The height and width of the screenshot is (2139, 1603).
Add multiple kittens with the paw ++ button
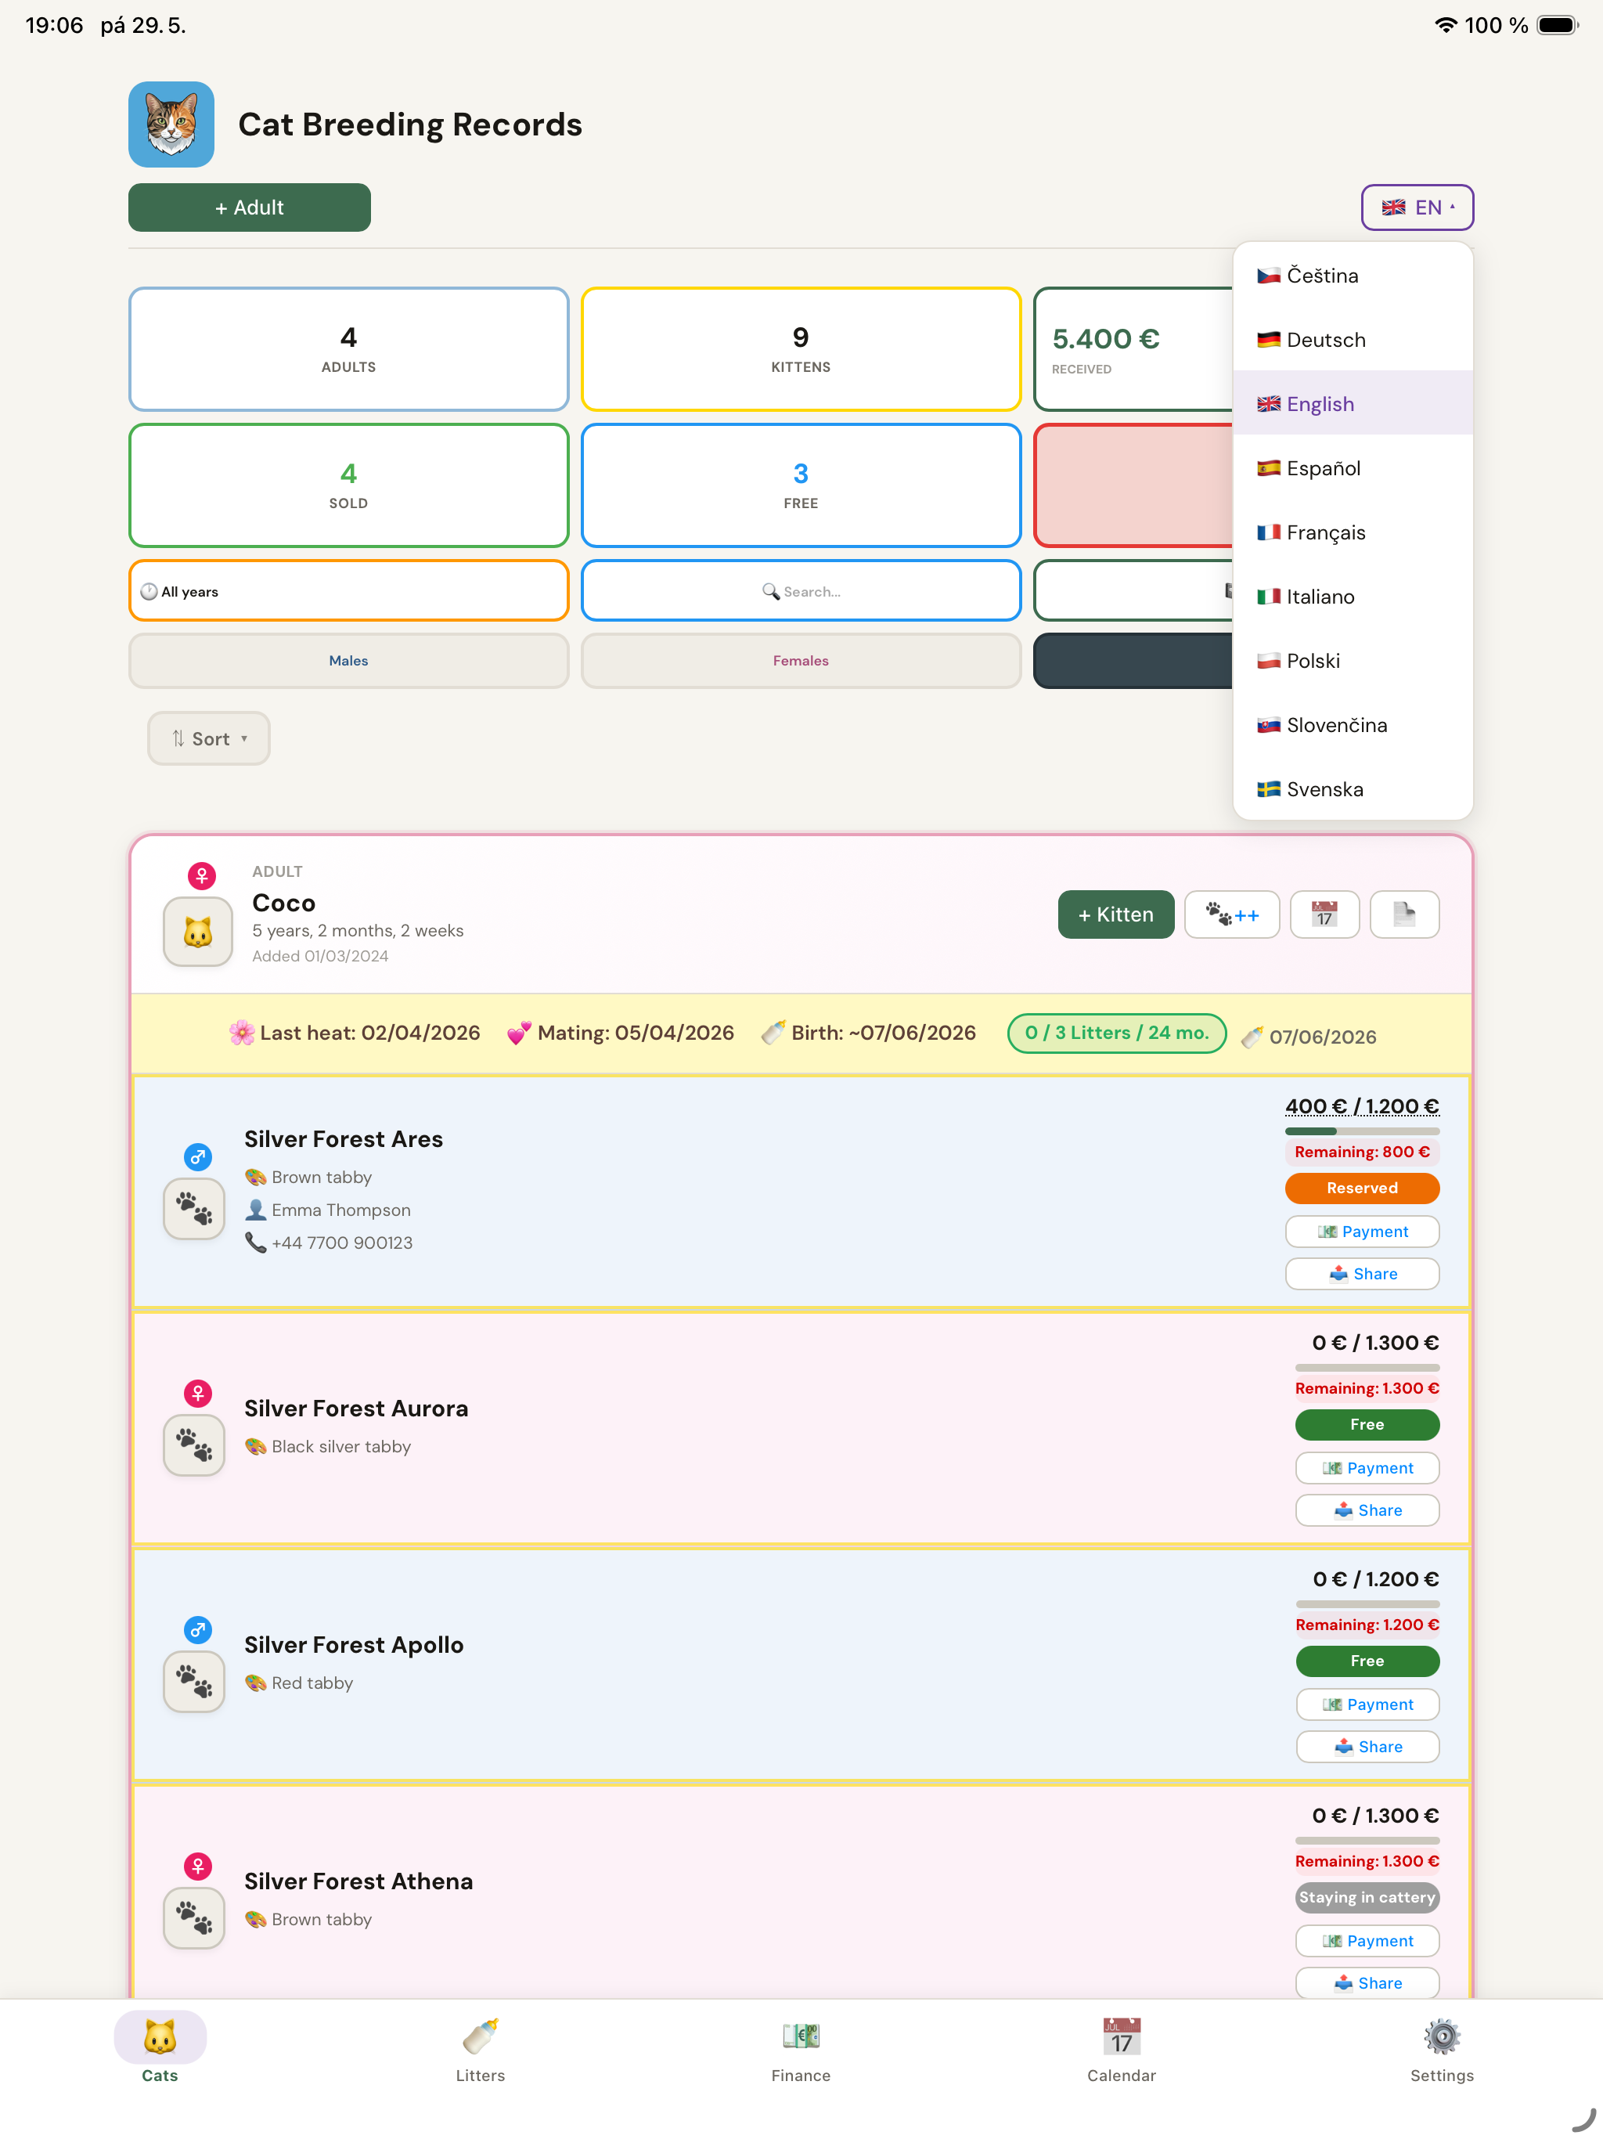click(1232, 914)
